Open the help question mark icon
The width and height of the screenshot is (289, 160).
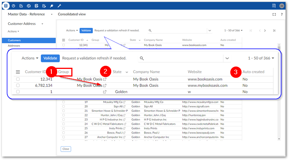coord(281,15)
